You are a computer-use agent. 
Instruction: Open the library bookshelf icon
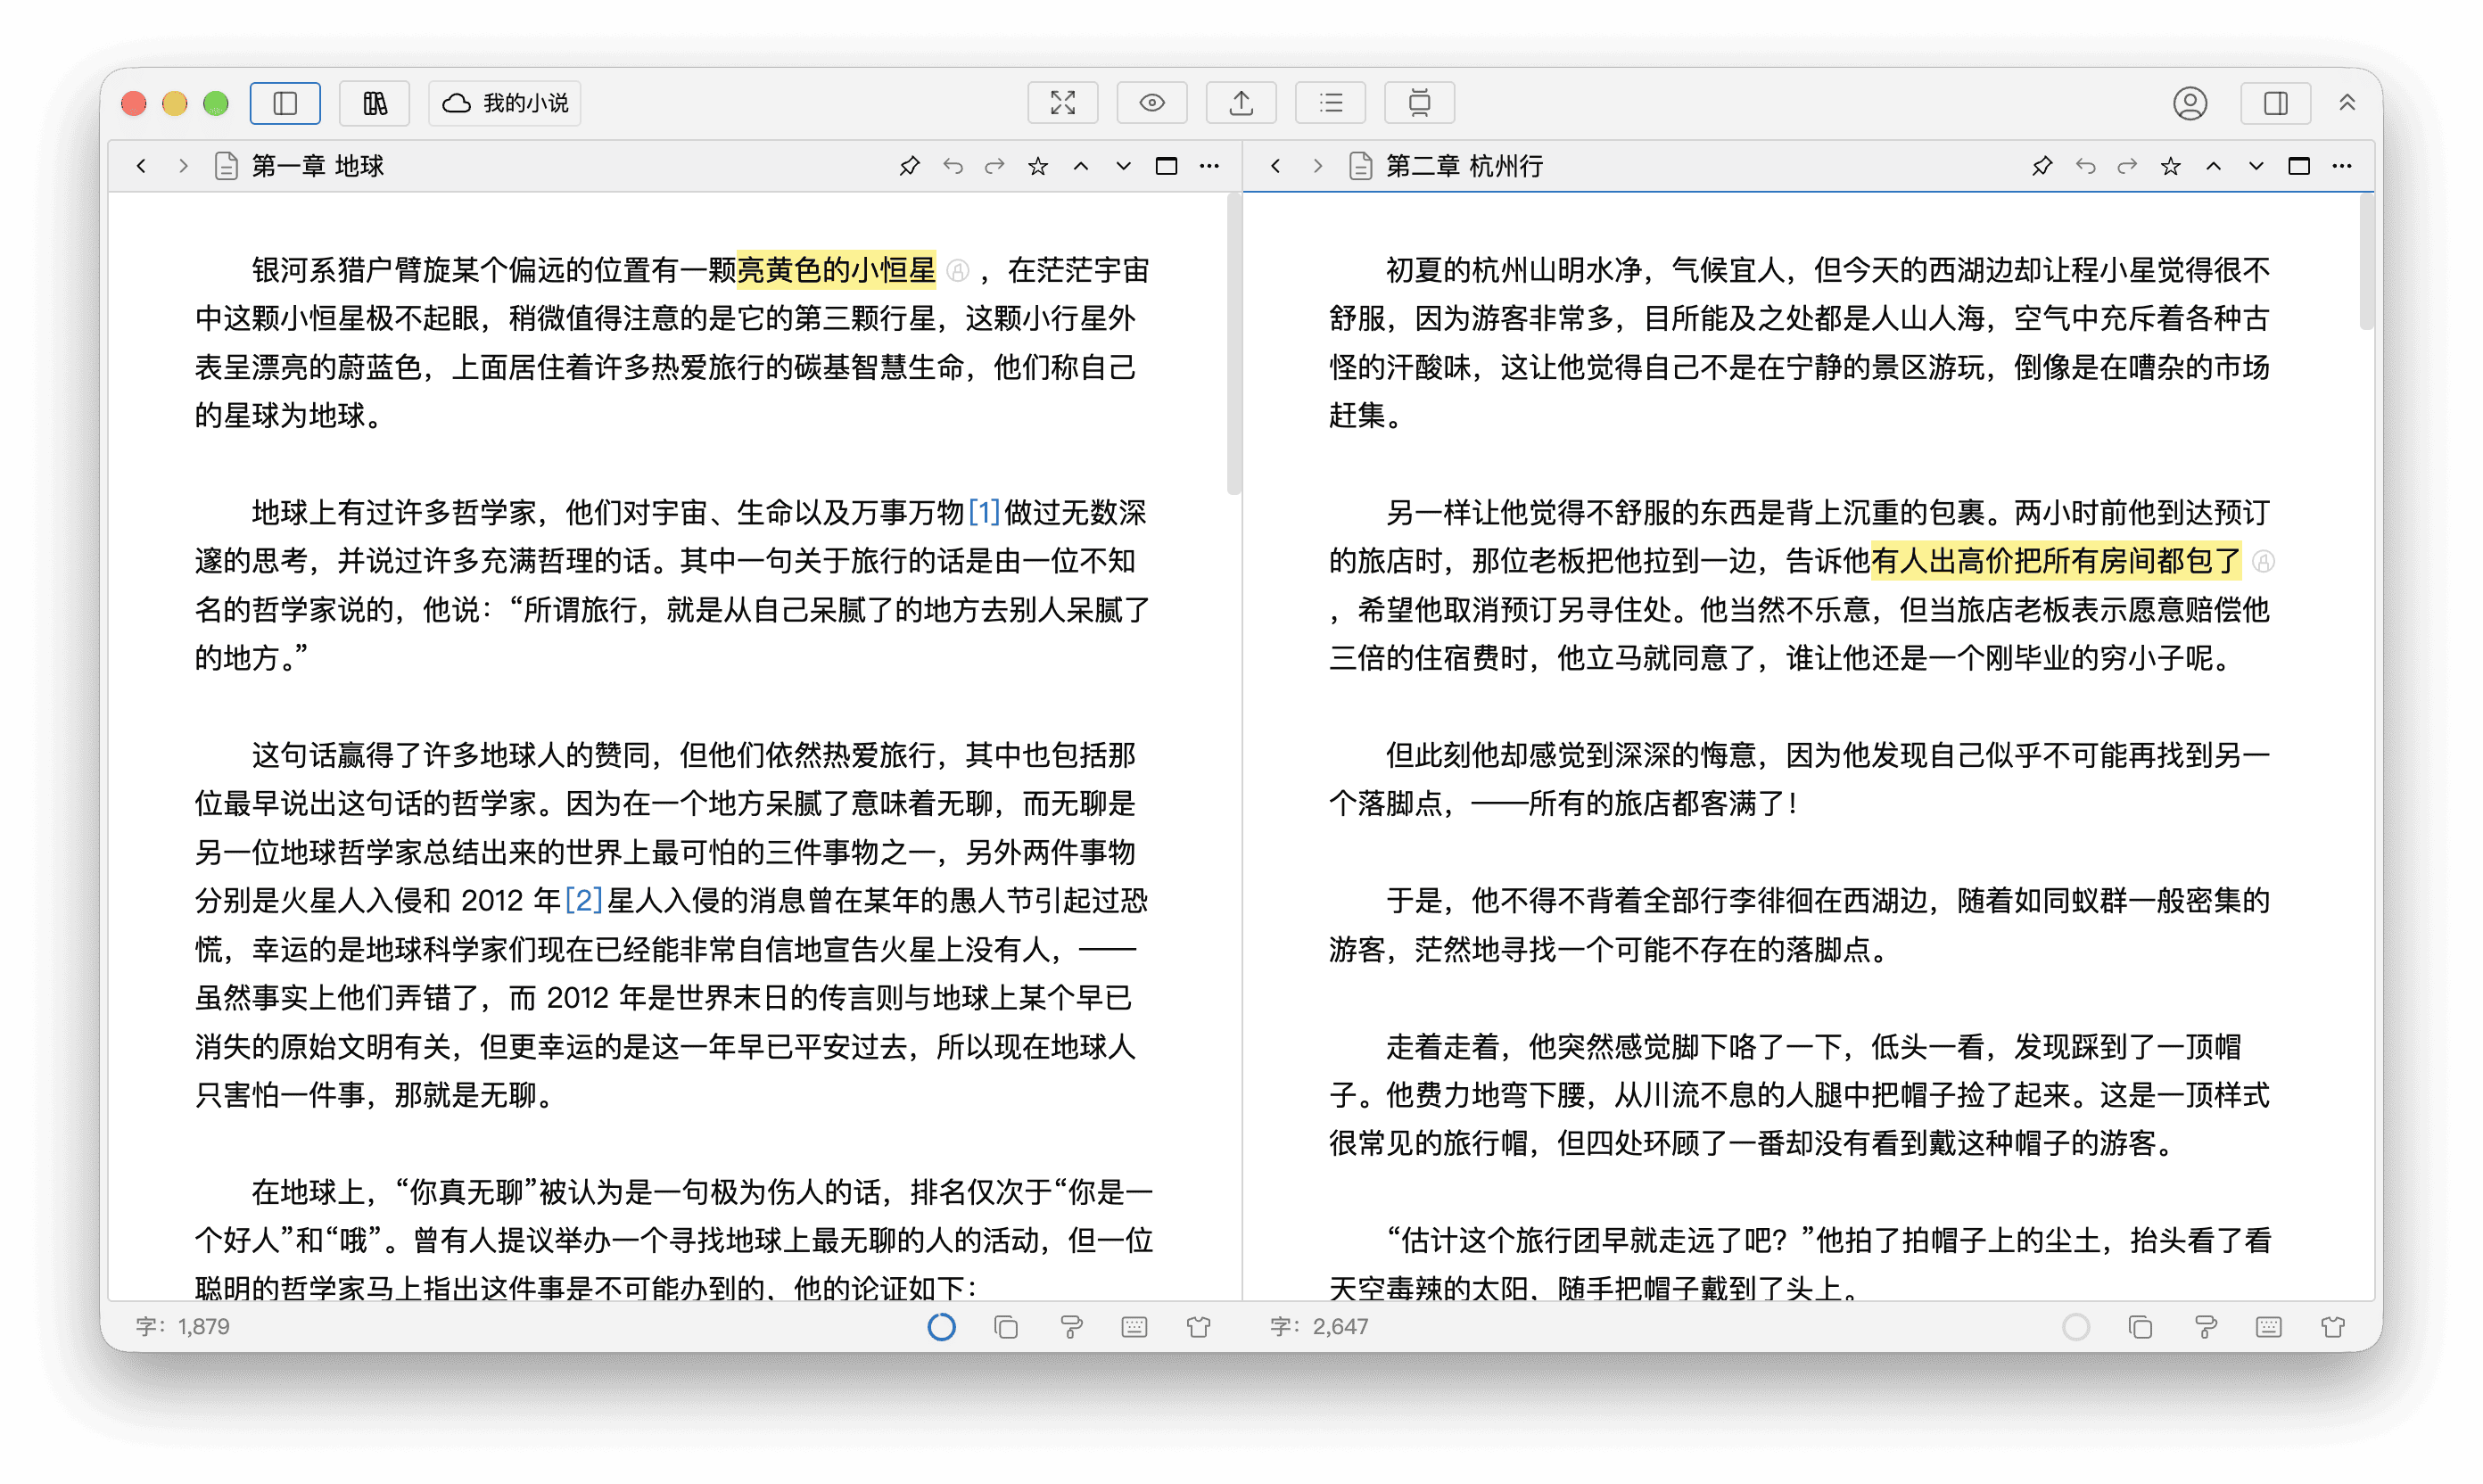375,103
